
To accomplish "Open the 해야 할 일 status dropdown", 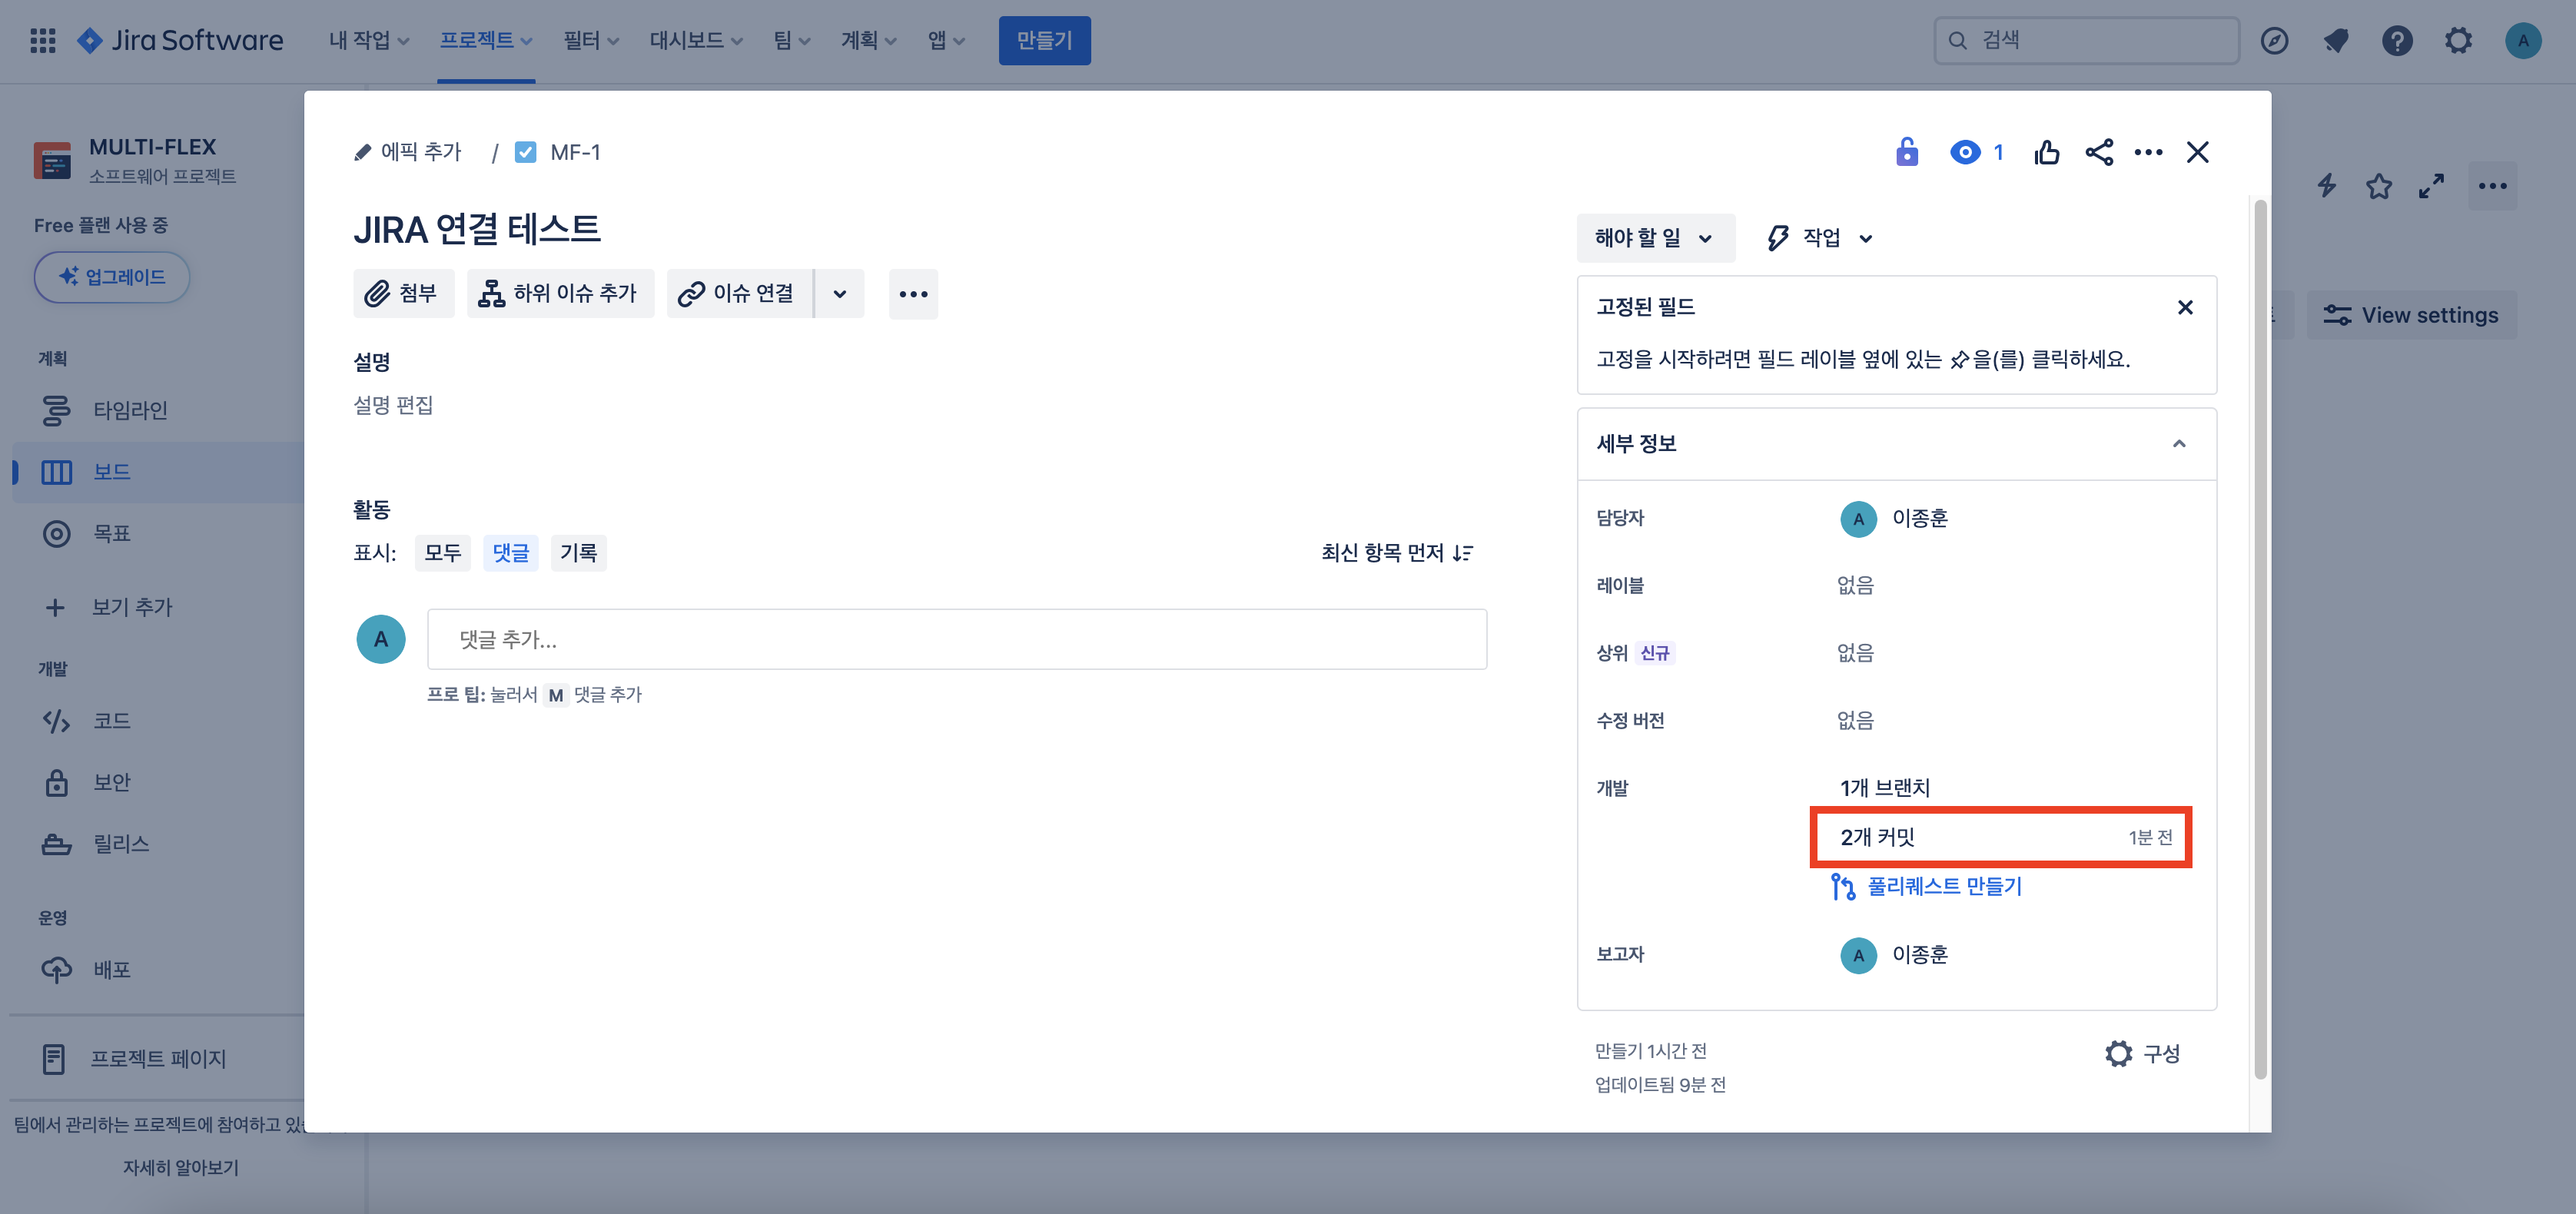I will [x=1655, y=238].
